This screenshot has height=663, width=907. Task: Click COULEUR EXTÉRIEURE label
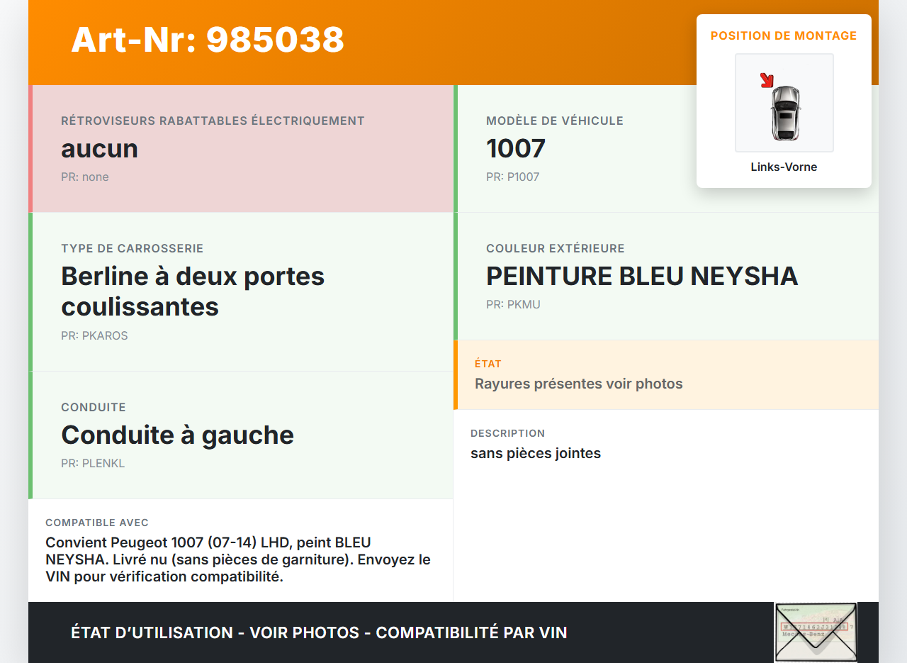pyautogui.click(x=556, y=249)
